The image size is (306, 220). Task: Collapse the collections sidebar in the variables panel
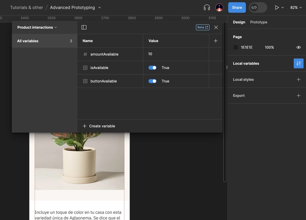84,27
